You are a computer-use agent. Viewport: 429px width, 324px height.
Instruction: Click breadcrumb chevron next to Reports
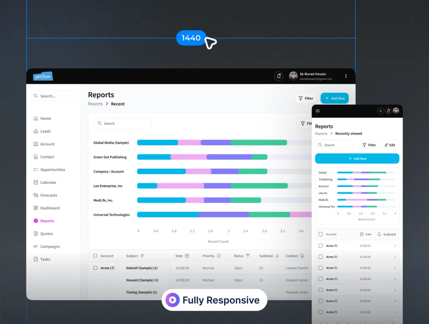tap(107, 104)
